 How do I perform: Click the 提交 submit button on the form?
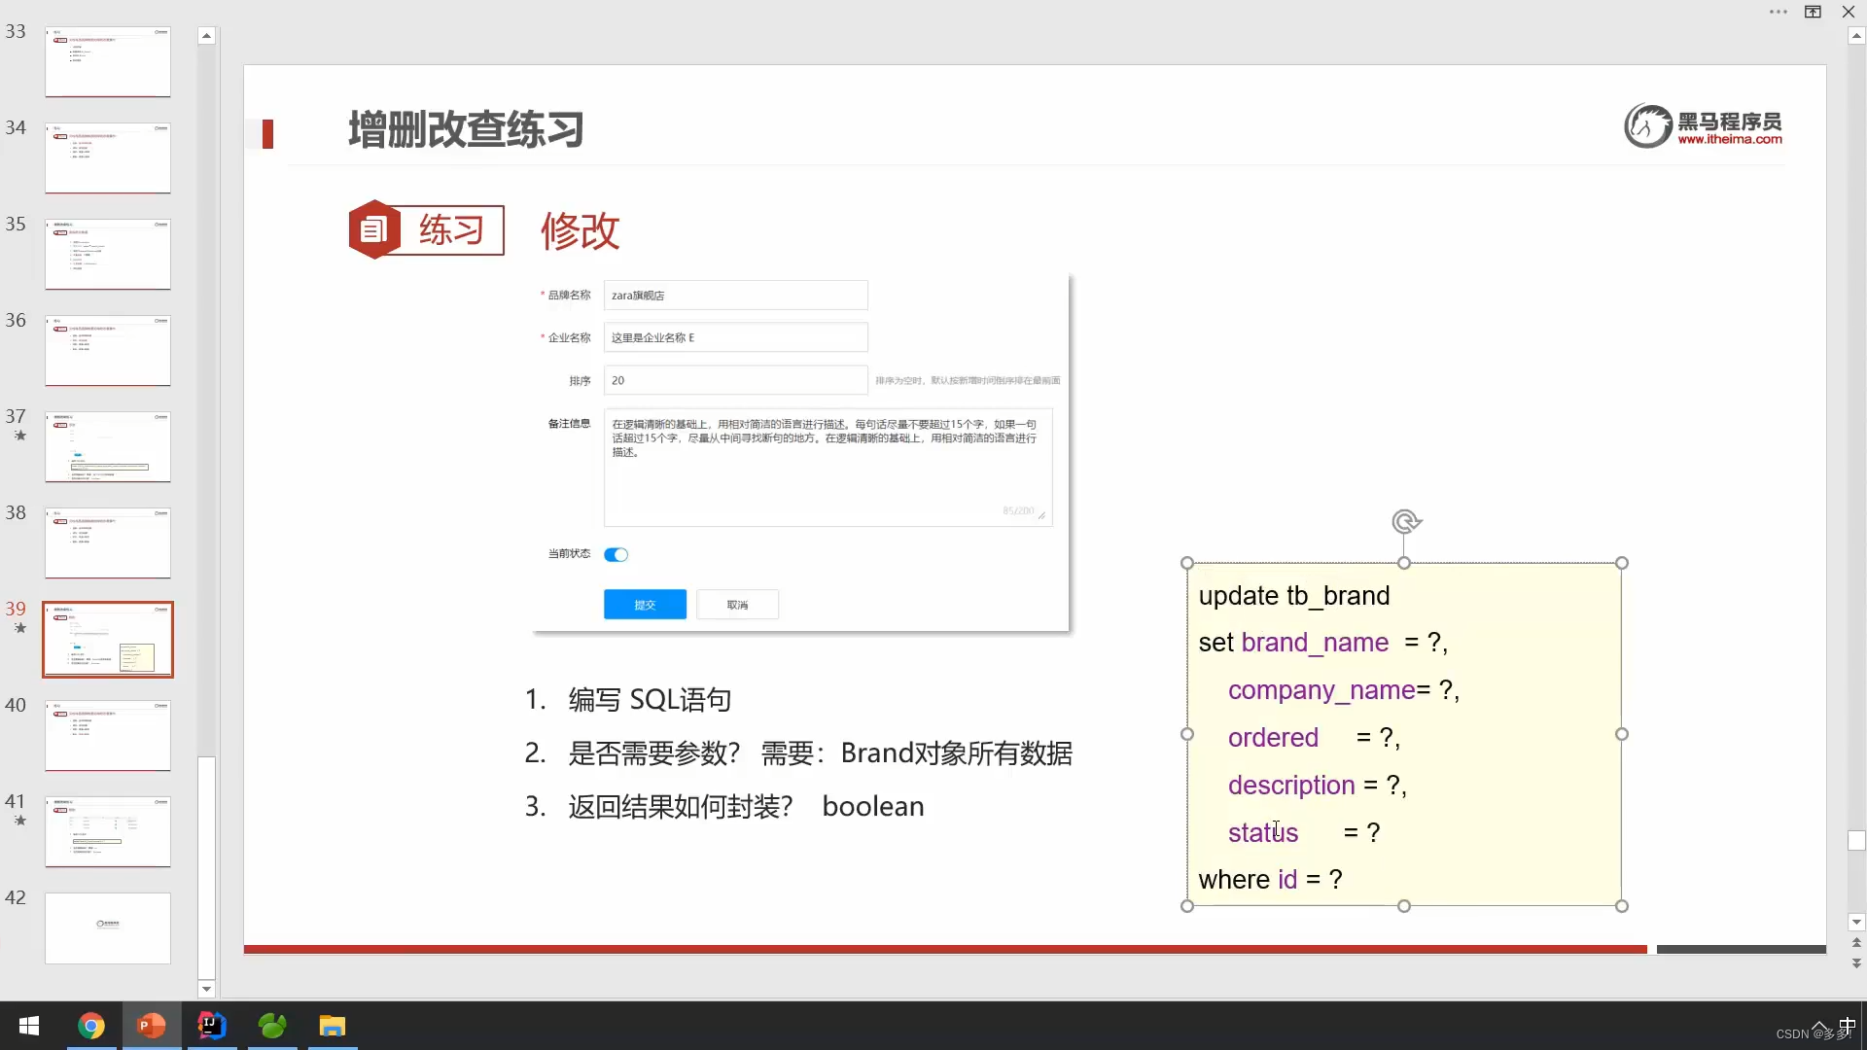644,604
